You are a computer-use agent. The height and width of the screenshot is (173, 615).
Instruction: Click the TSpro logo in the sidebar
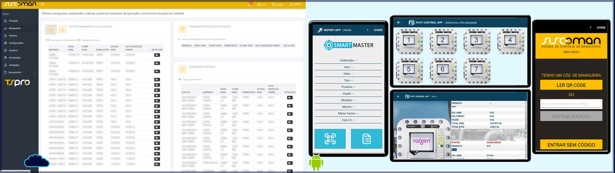click(18, 83)
